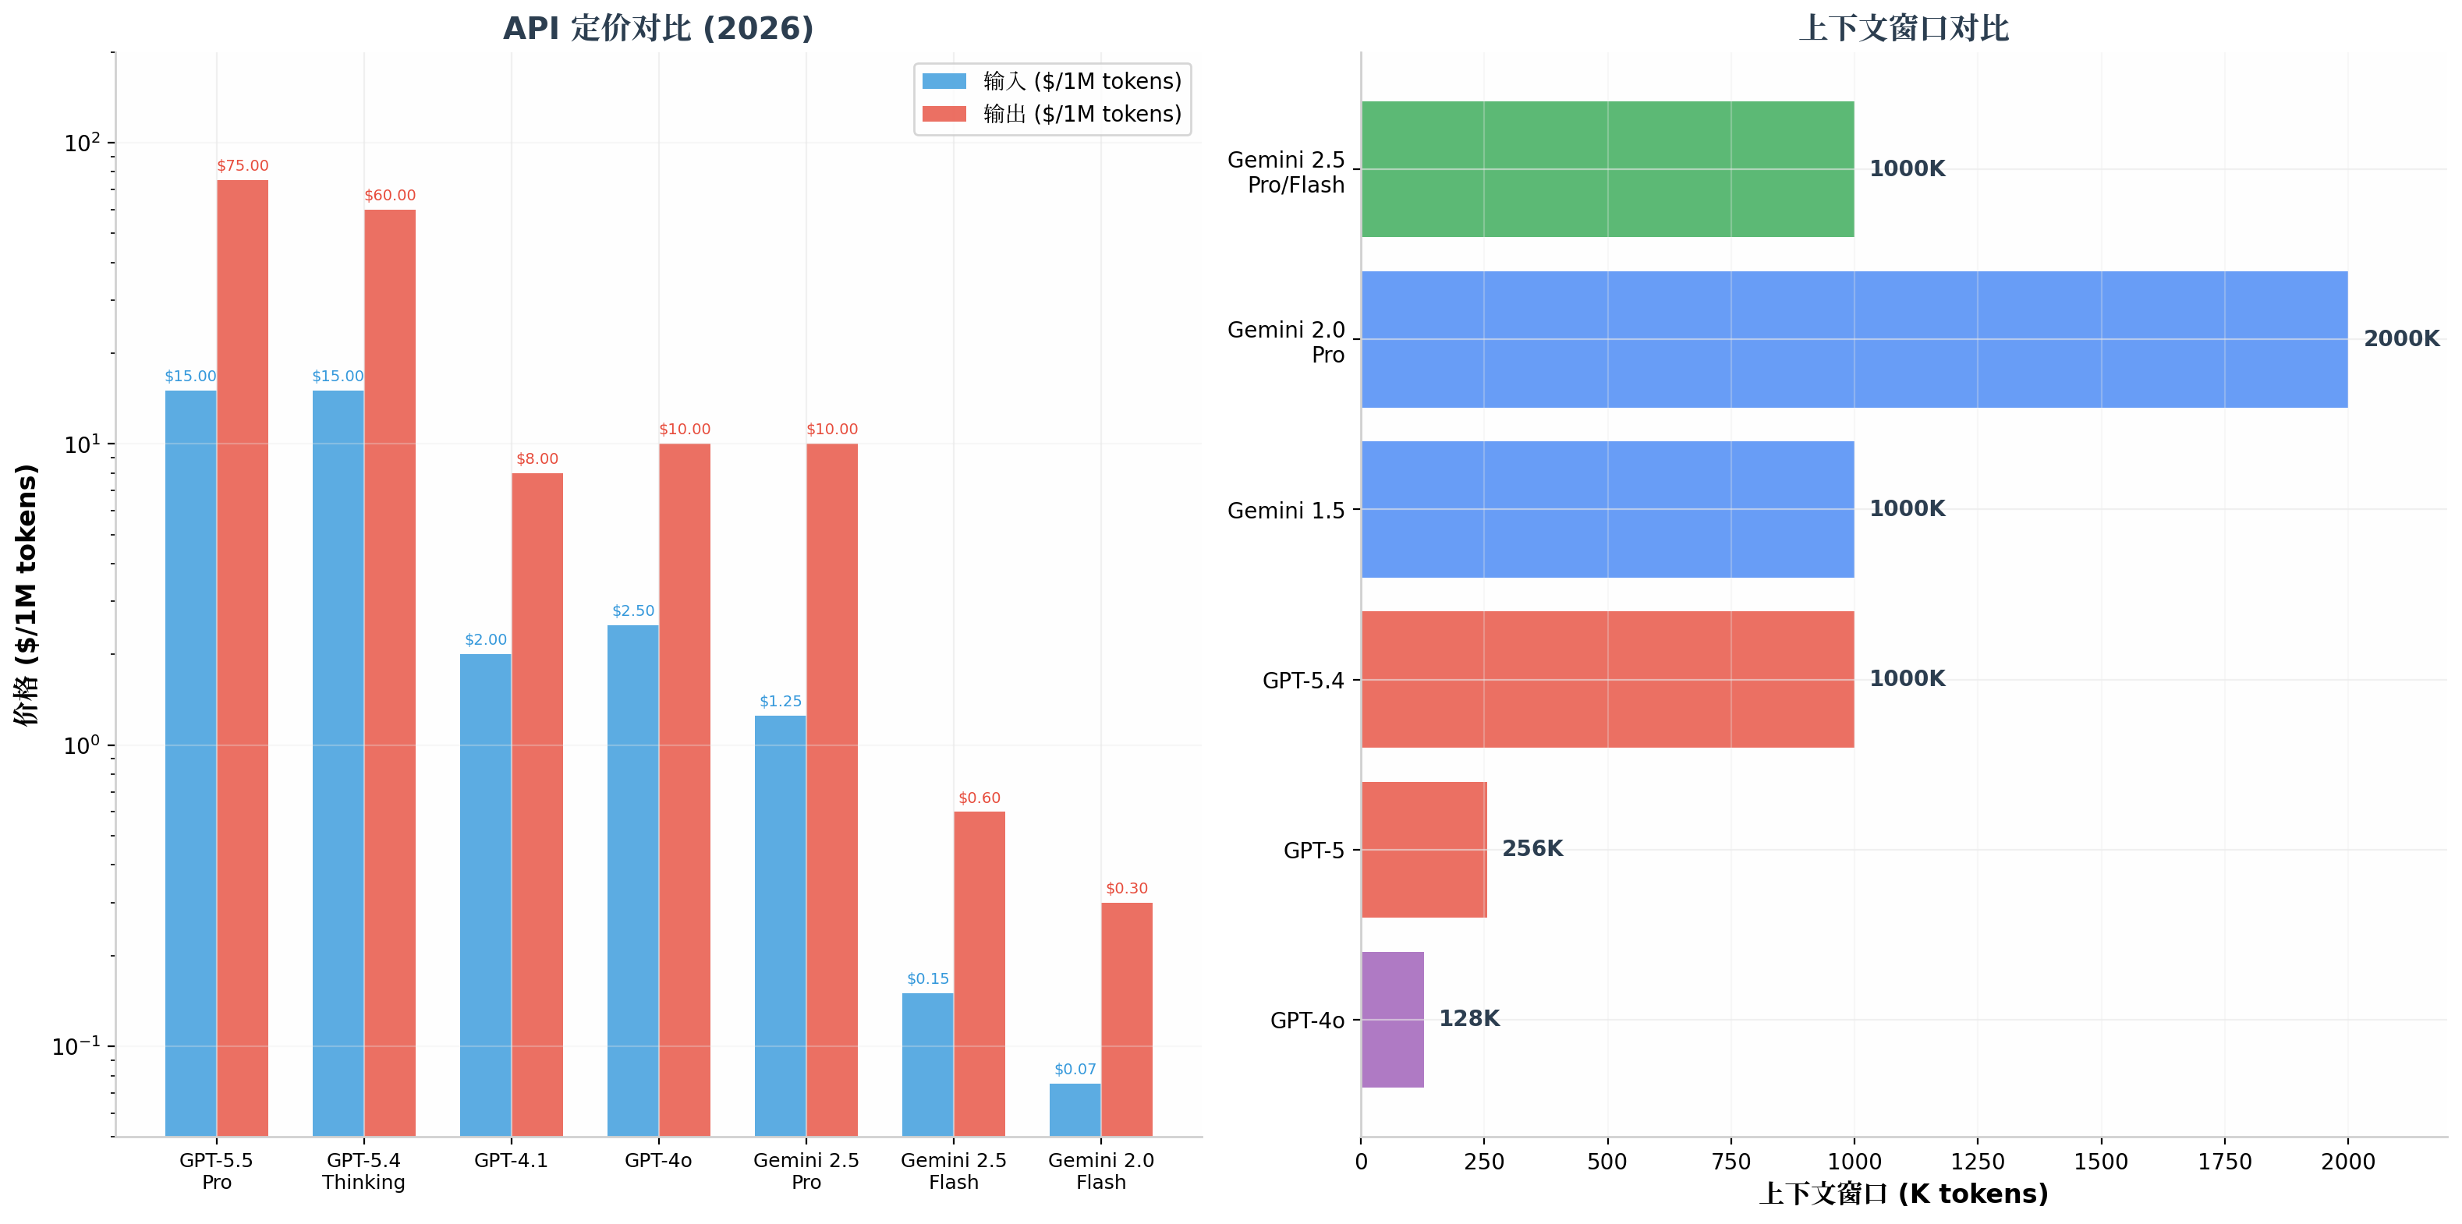The width and height of the screenshot is (2462, 1224).
Task: Click the red 输出 legend color swatch
Action: [944, 114]
